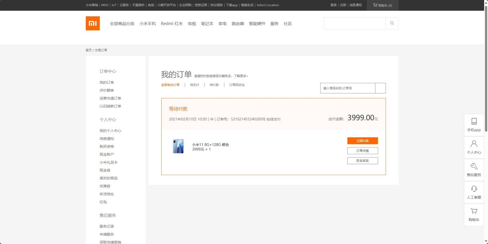Click 云服务 in the top bar
This screenshot has height=244, width=488.
tap(124, 5)
